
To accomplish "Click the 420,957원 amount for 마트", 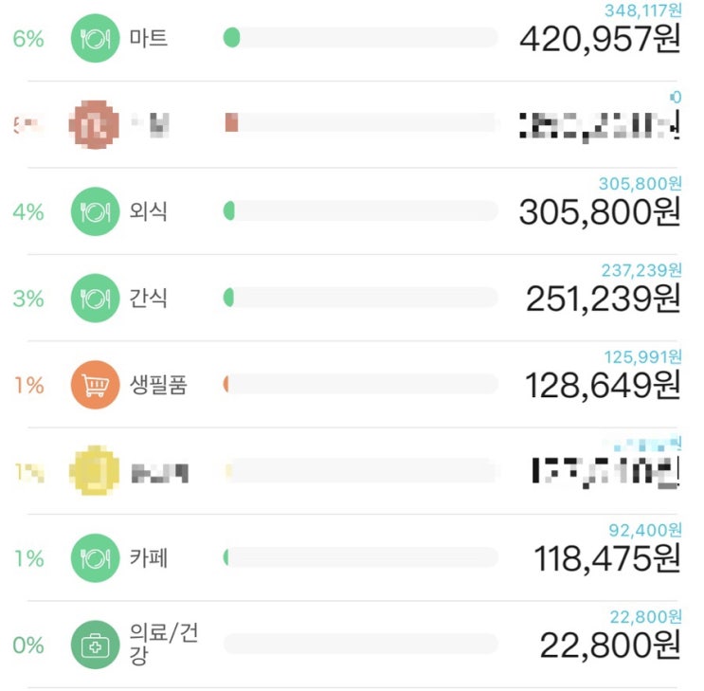I will pyautogui.click(x=600, y=39).
